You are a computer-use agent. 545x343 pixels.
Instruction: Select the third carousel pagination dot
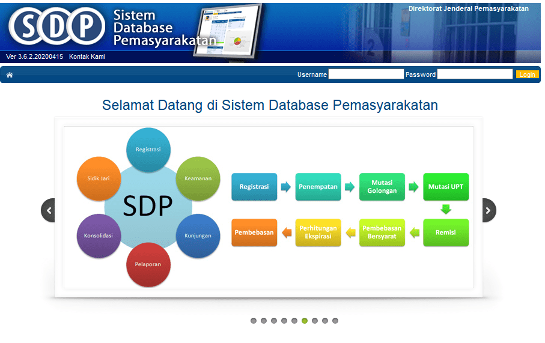pyautogui.click(x=274, y=321)
